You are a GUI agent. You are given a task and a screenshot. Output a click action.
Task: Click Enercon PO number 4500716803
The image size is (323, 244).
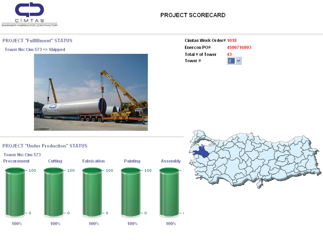tap(239, 48)
